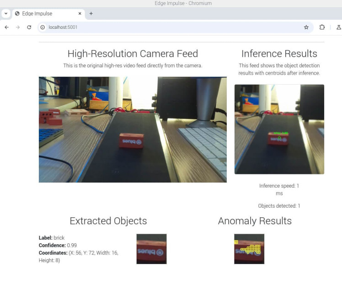Click the extracted brick object thumbnail
Screen dimensions: 342x285
tap(151, 249)
